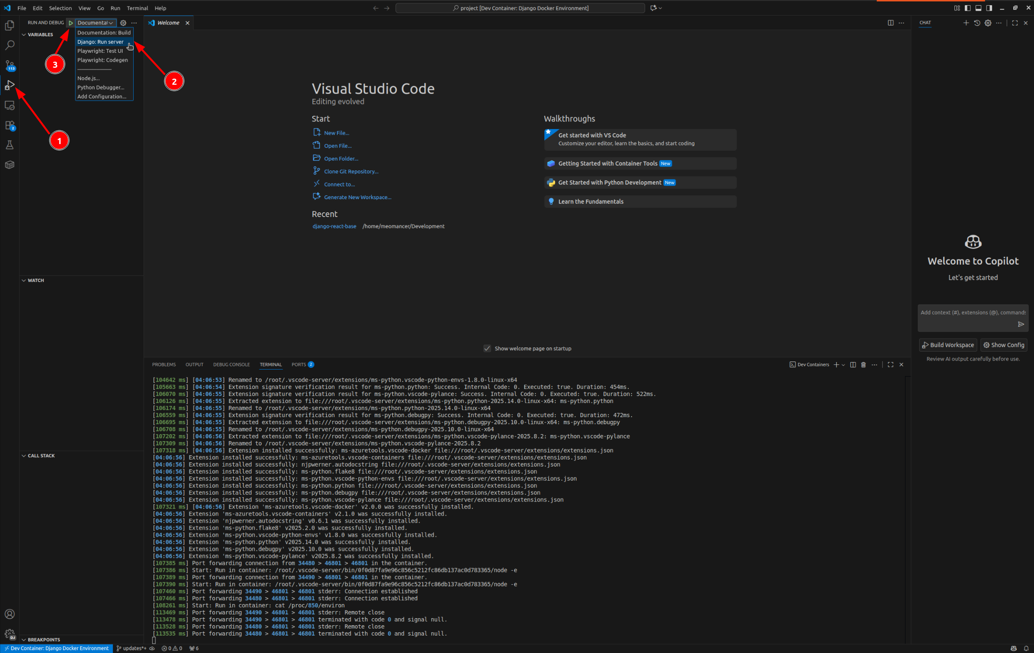Toggle the bottom panel layout icon
This screenshot has height=653, width=1034.
click(978, 8)
